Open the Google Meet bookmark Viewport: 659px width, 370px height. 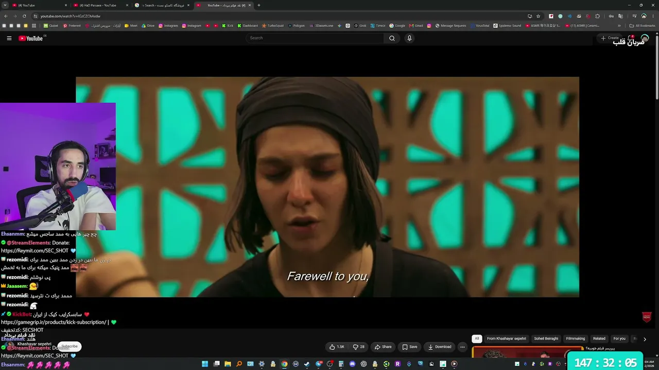tap(131, 26)
